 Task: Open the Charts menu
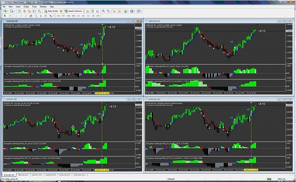click(26, 7)
